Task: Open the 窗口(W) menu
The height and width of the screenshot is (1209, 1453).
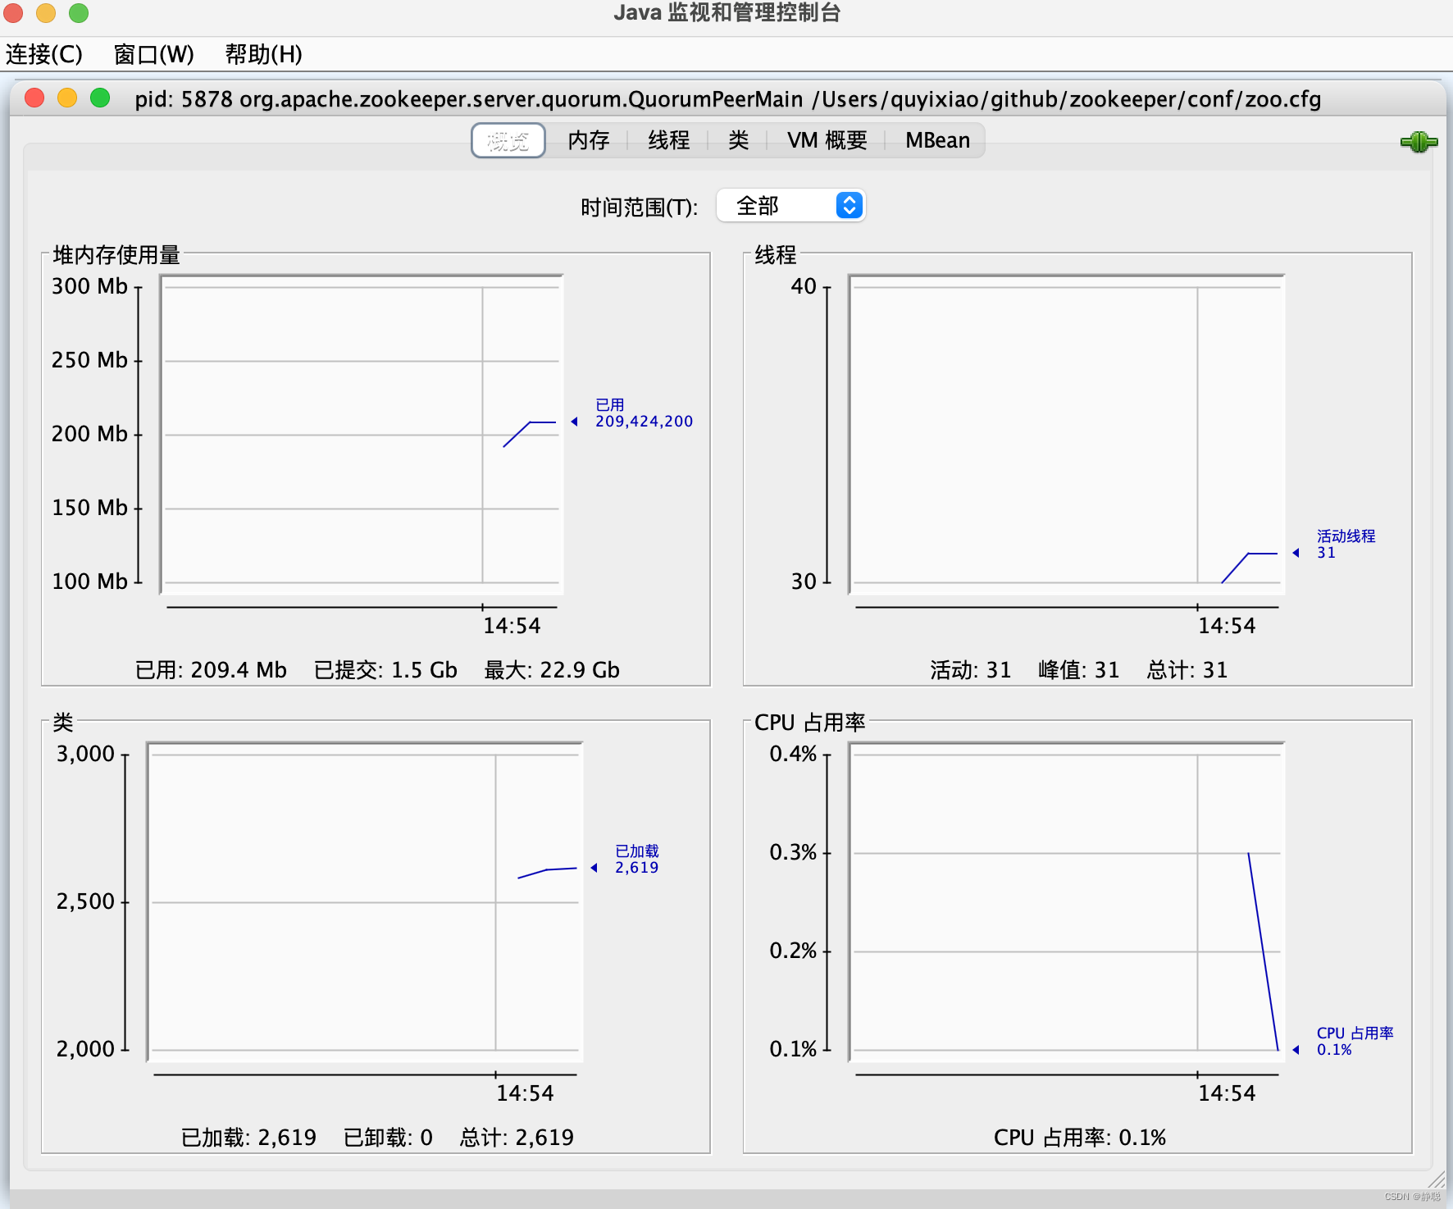Action: click(154, 54)
